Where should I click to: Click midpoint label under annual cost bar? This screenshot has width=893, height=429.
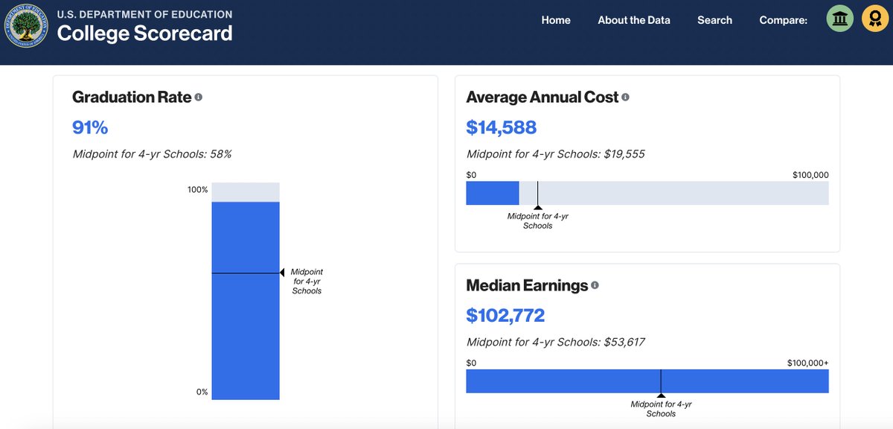tap(537, 220)
